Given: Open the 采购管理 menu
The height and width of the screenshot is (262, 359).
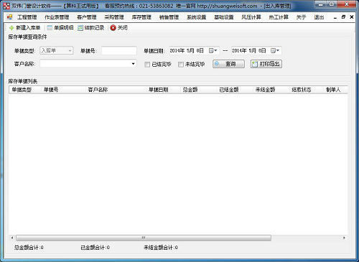Looking at the screenshot, I should 114,17.
